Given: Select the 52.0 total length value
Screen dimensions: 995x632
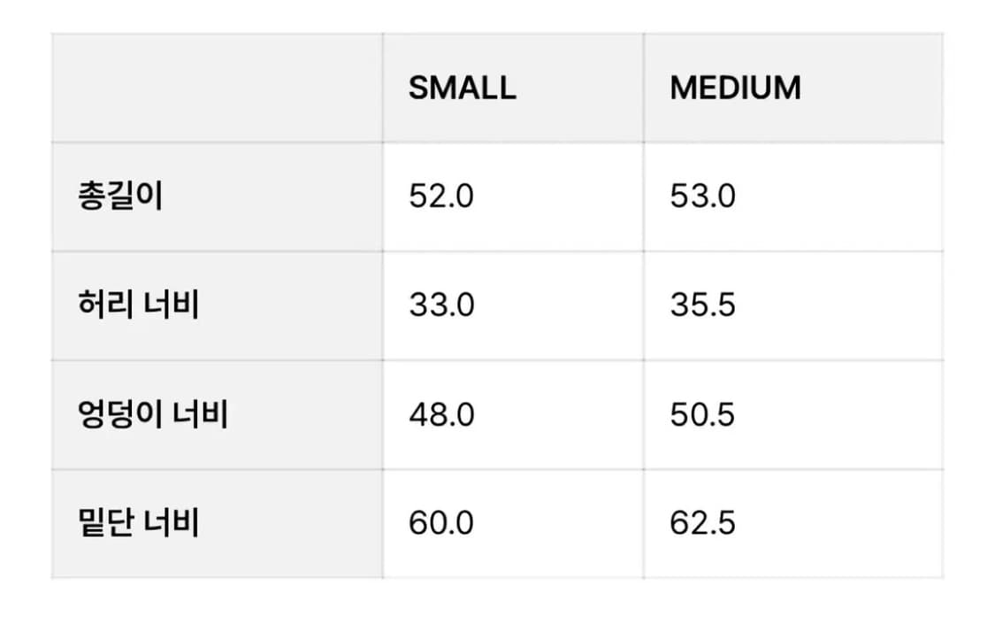Looking at the screenshot, I should (x=441, y=197).
